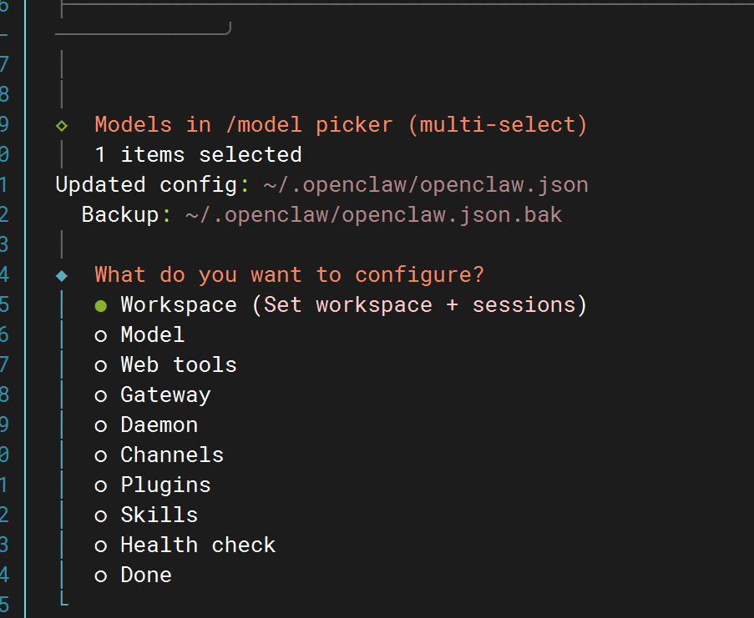Click 'Models in /model picker (multi-select)' heading
Viewport: 754px width, 618px height.
click(341, 125)
